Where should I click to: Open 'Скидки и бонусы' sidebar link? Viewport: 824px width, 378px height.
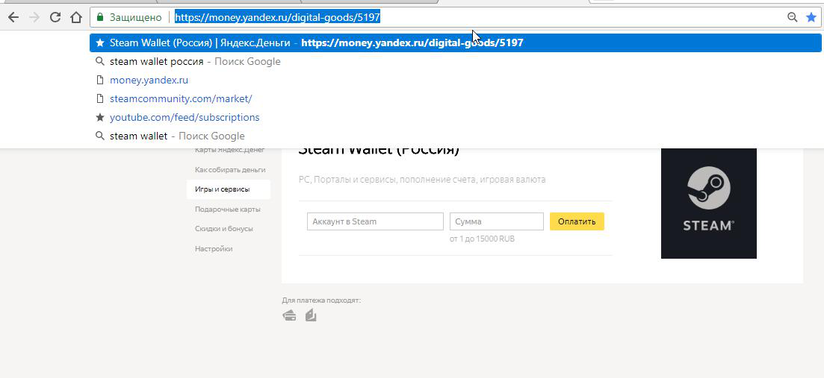pyautogui.click(x=224, y=229)
